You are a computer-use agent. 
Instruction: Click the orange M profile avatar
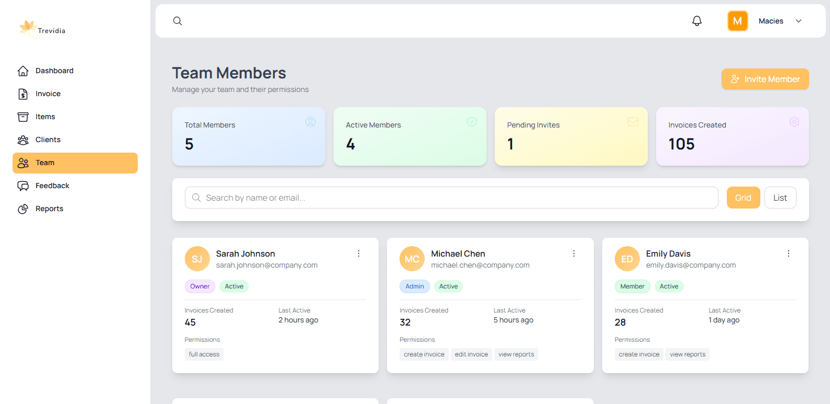737,21
